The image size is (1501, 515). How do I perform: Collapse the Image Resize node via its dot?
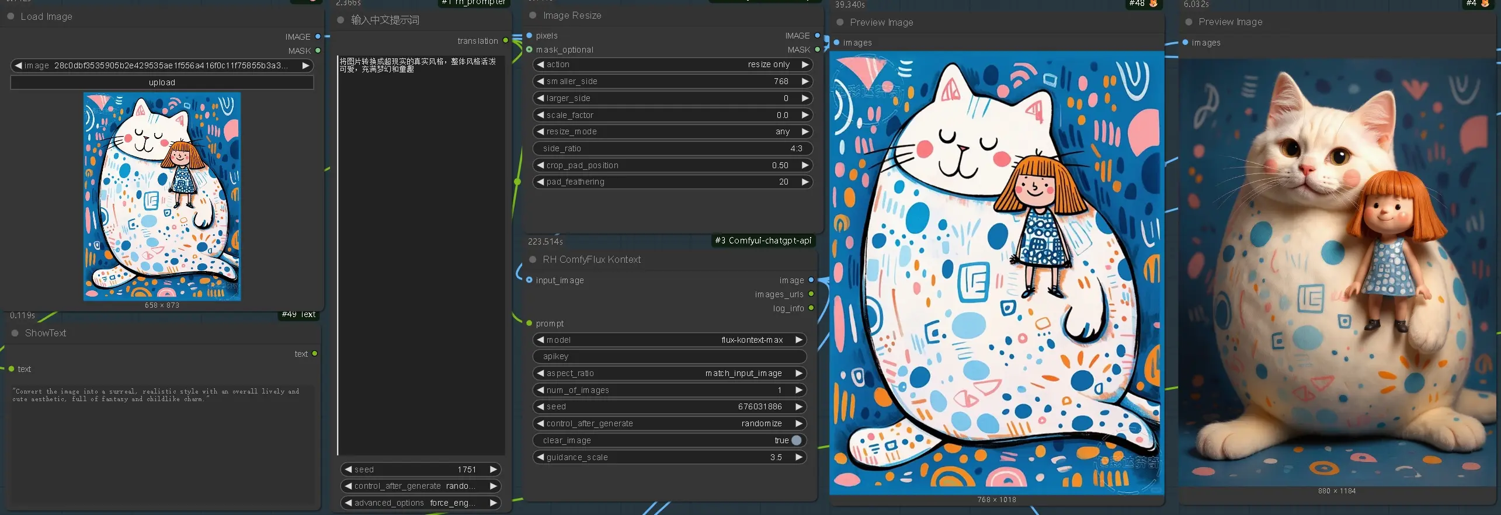tap(533, 15)
